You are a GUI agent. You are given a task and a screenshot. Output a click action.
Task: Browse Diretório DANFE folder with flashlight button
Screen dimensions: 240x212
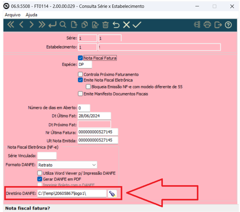(112, 194)
